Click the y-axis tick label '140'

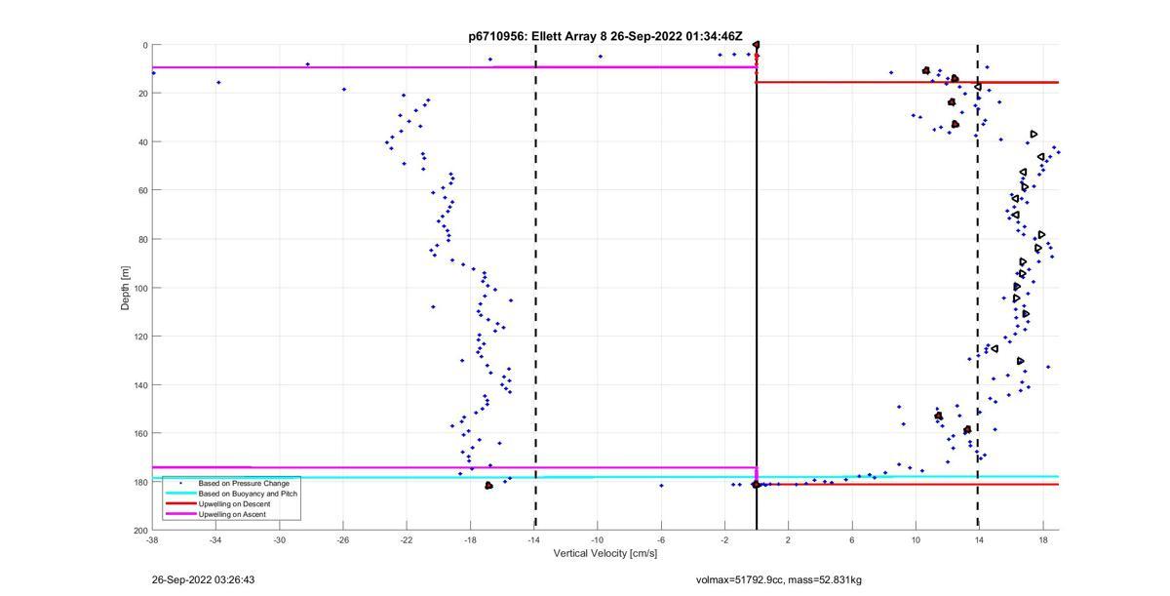[139, 384]
